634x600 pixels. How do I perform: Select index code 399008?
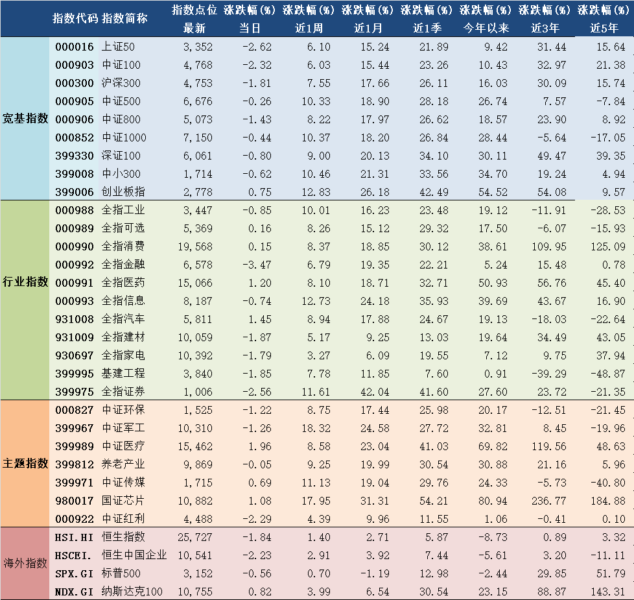75,174
